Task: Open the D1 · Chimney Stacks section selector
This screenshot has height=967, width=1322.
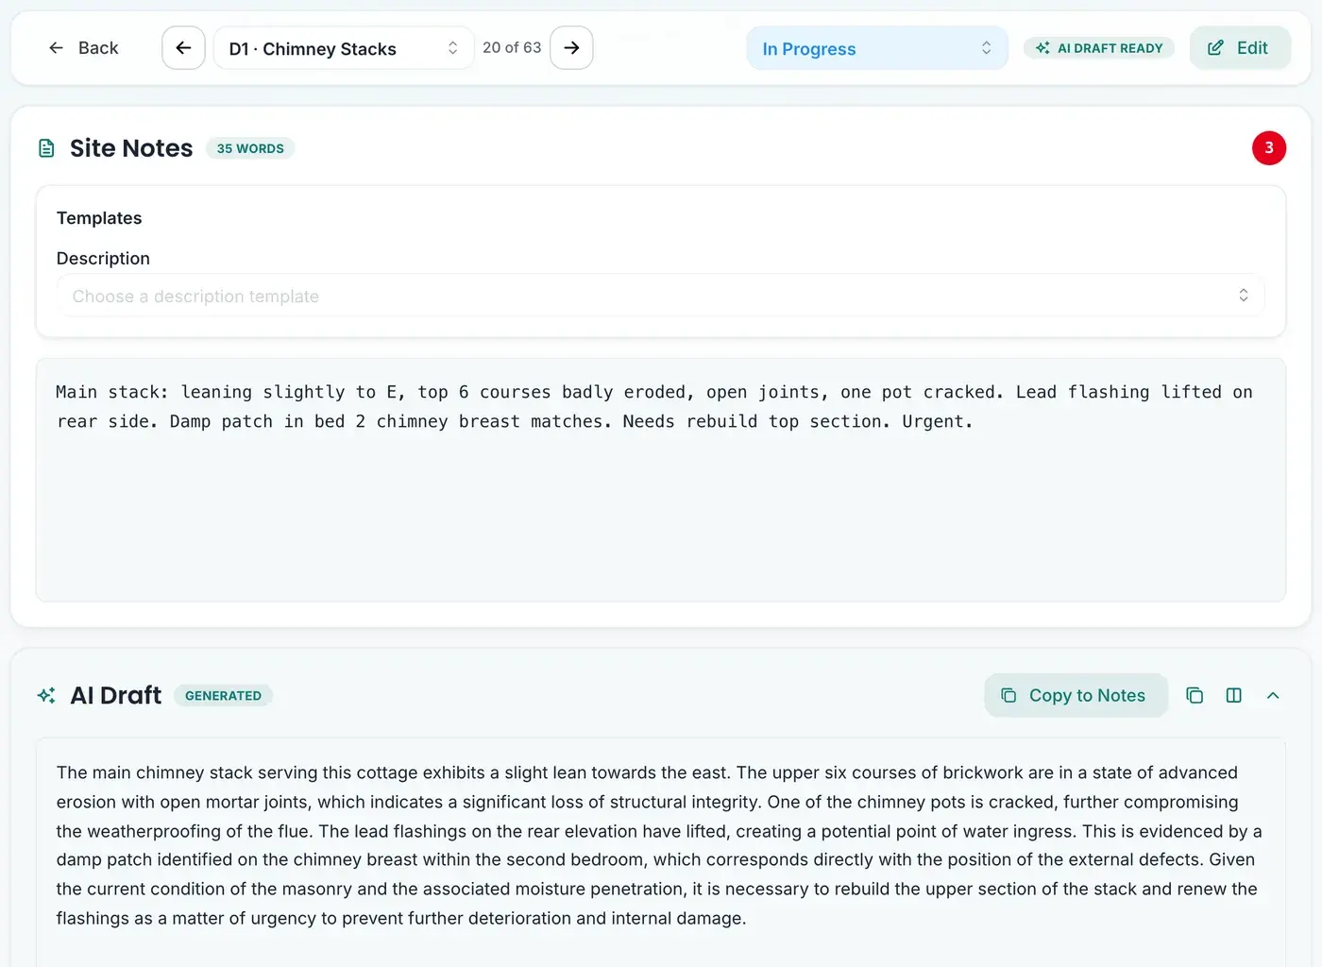Action: coord(344,48)
